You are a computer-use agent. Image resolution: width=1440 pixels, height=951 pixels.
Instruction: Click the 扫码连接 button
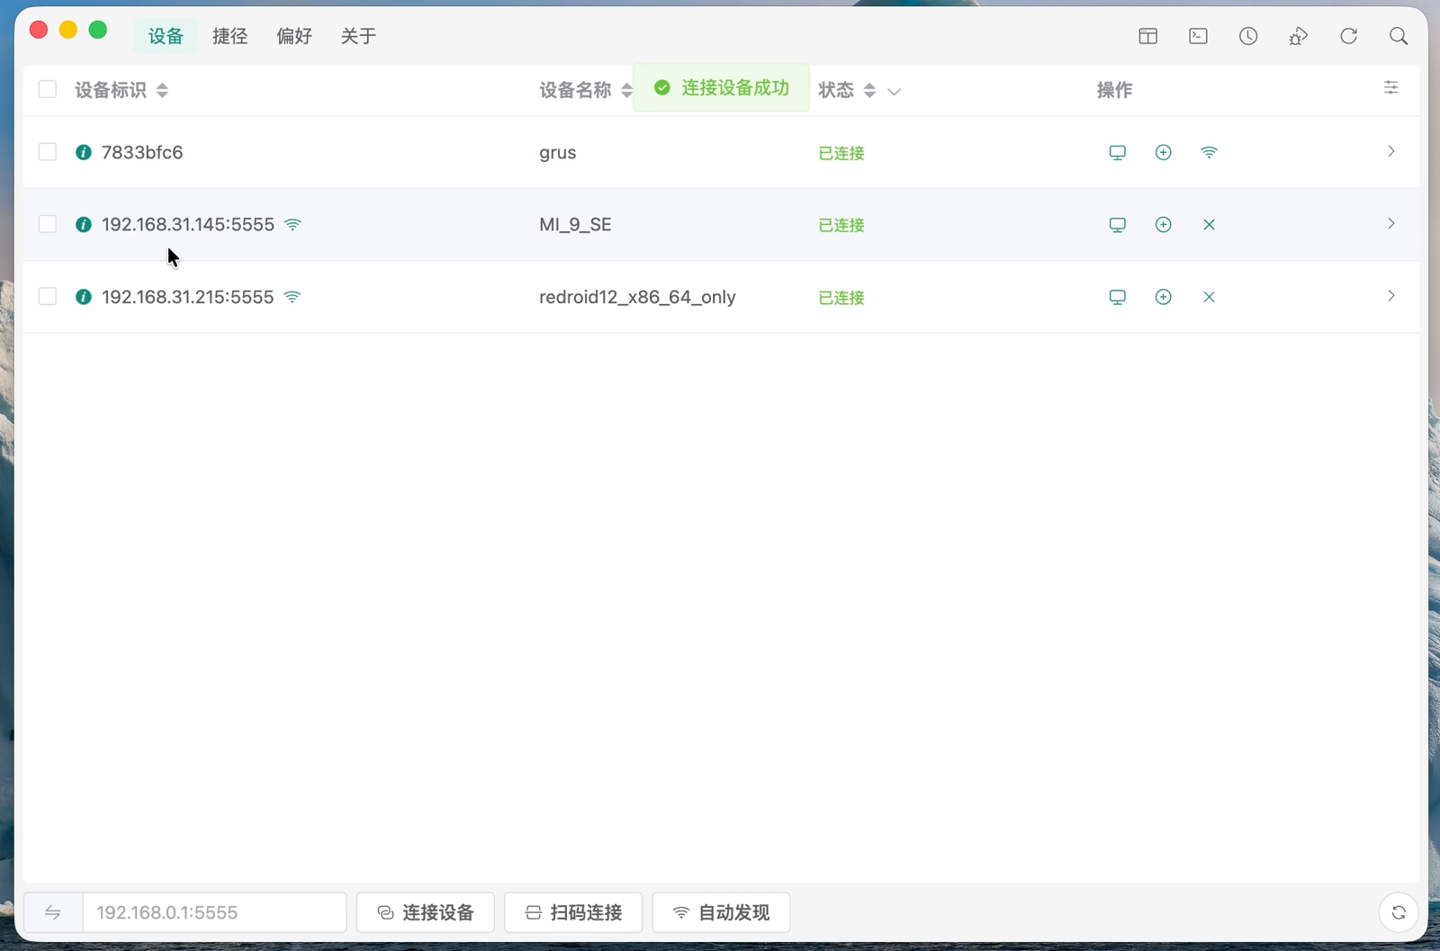point(573,912)
